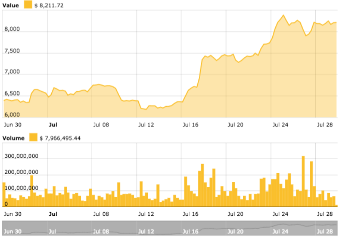Click the 6,500 axis label on price chart

point(12,94)
